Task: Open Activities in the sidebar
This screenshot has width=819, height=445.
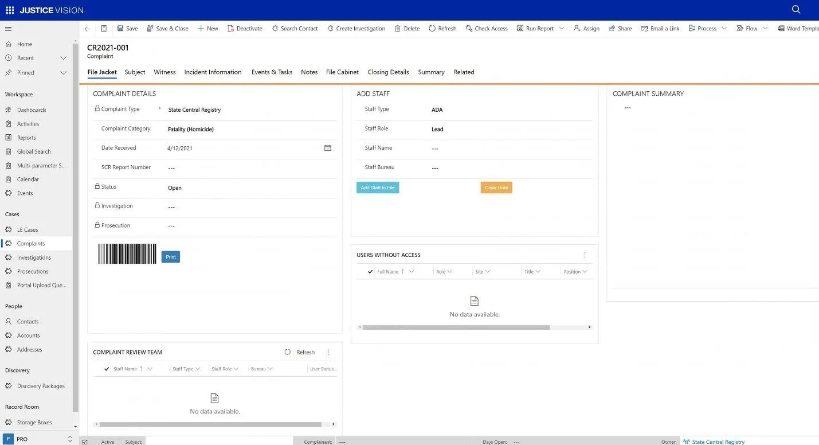Action: (x=28, y=124)
